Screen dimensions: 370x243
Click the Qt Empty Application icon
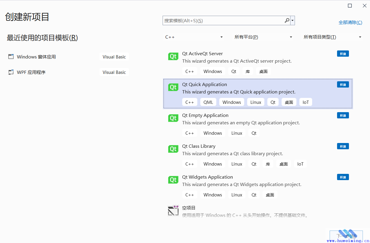click(173, 118)
